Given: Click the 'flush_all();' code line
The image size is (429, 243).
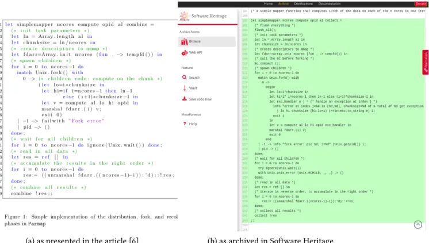Looking at the screenshot, I should 265,30.
